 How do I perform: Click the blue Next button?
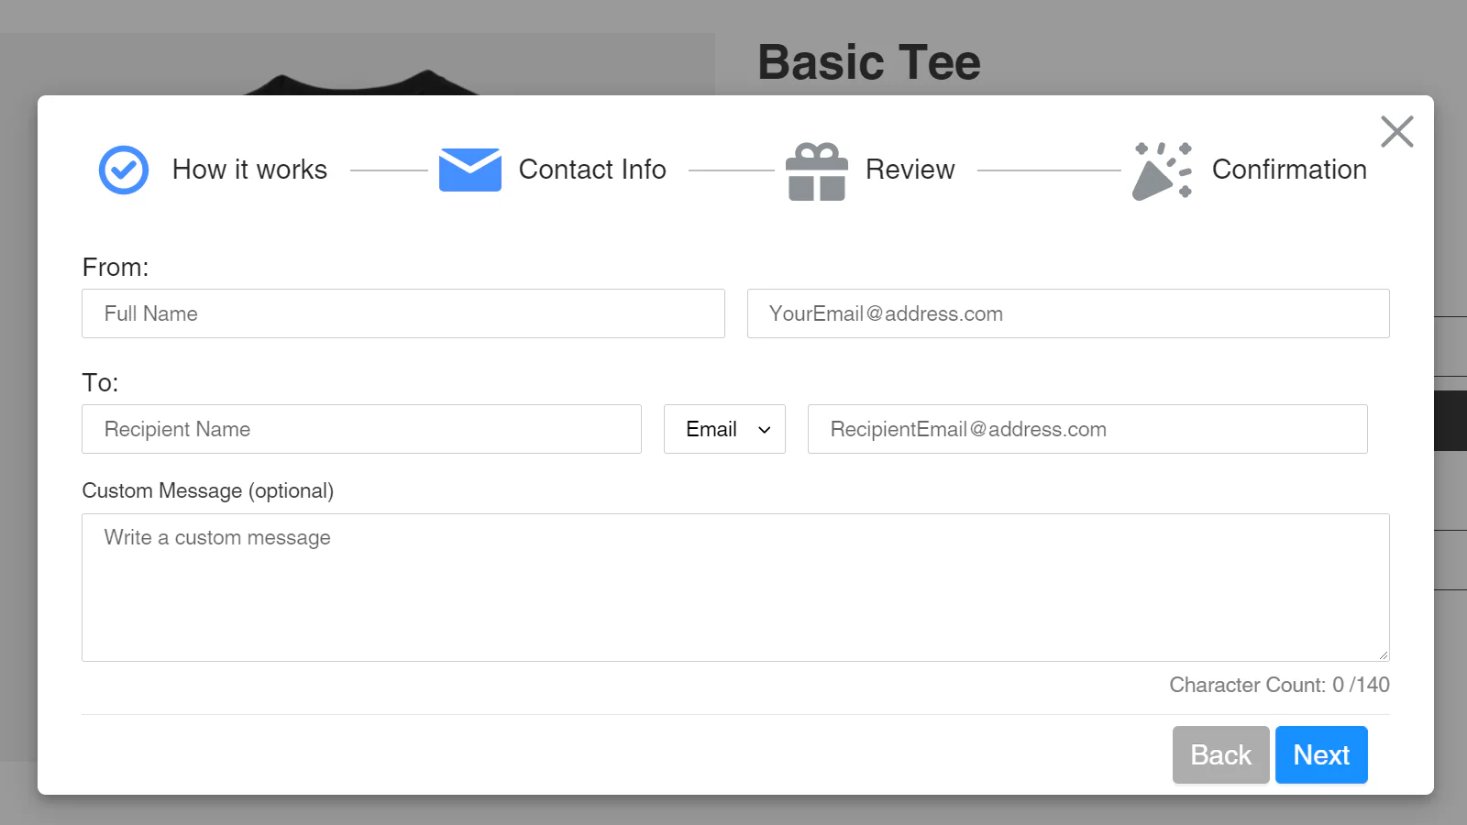coord(1321,754)
